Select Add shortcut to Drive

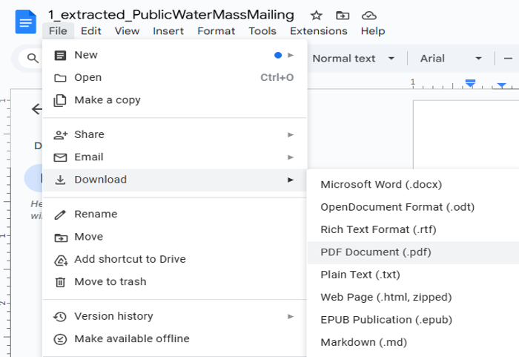click(175, 259)
